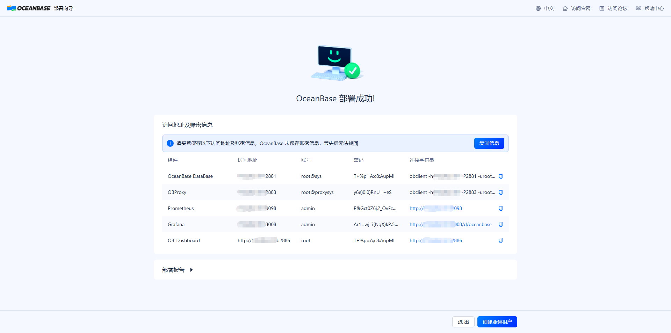Select the OceanBase DataBase component name
Viewport: 671px width, 333px height.
coord(190,176)
